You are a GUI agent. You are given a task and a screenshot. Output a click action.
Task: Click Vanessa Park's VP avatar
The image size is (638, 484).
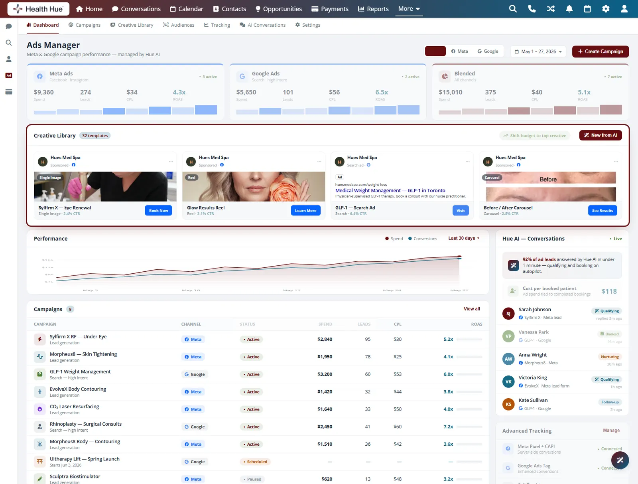508,336
